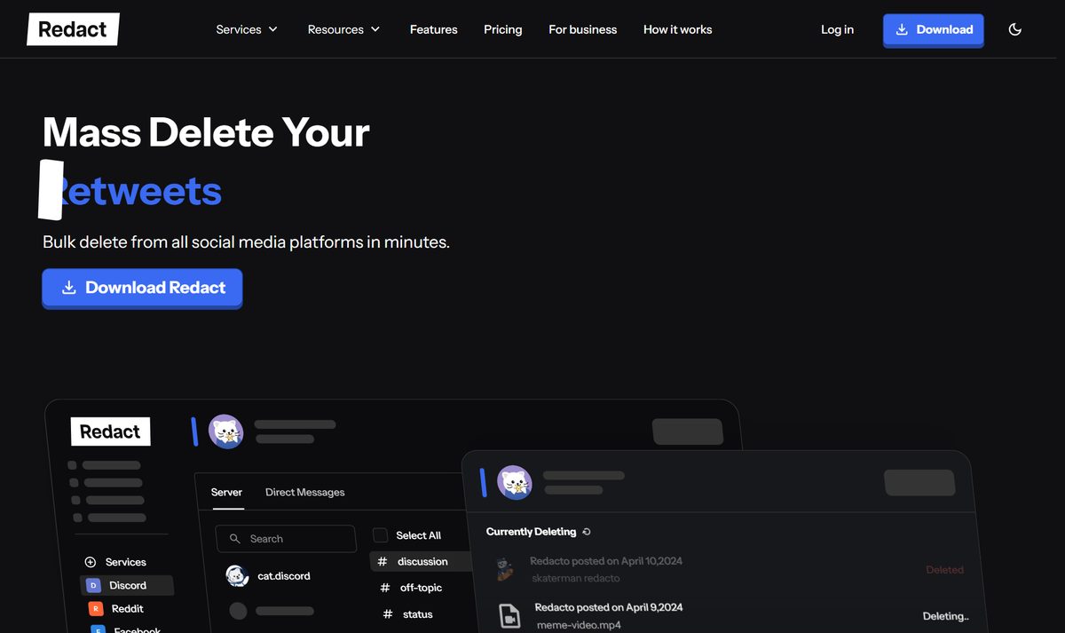Select the Server tab in preview

pos(226,492)
